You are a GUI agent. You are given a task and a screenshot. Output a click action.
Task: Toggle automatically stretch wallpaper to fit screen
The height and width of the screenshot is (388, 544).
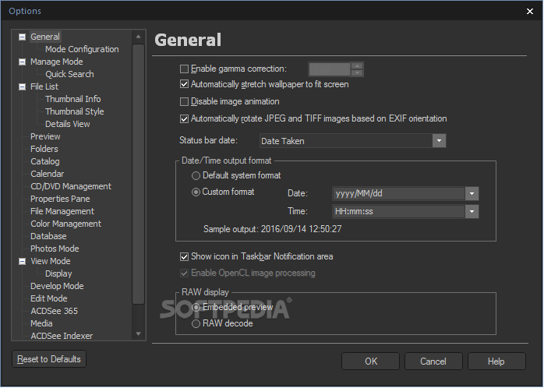(x=184, y=84)
